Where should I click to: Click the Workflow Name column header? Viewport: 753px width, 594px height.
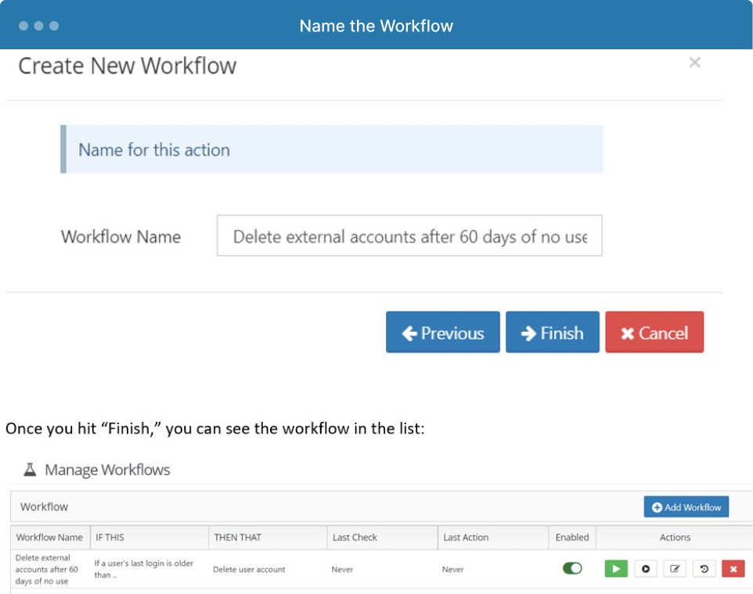[49, 538]
